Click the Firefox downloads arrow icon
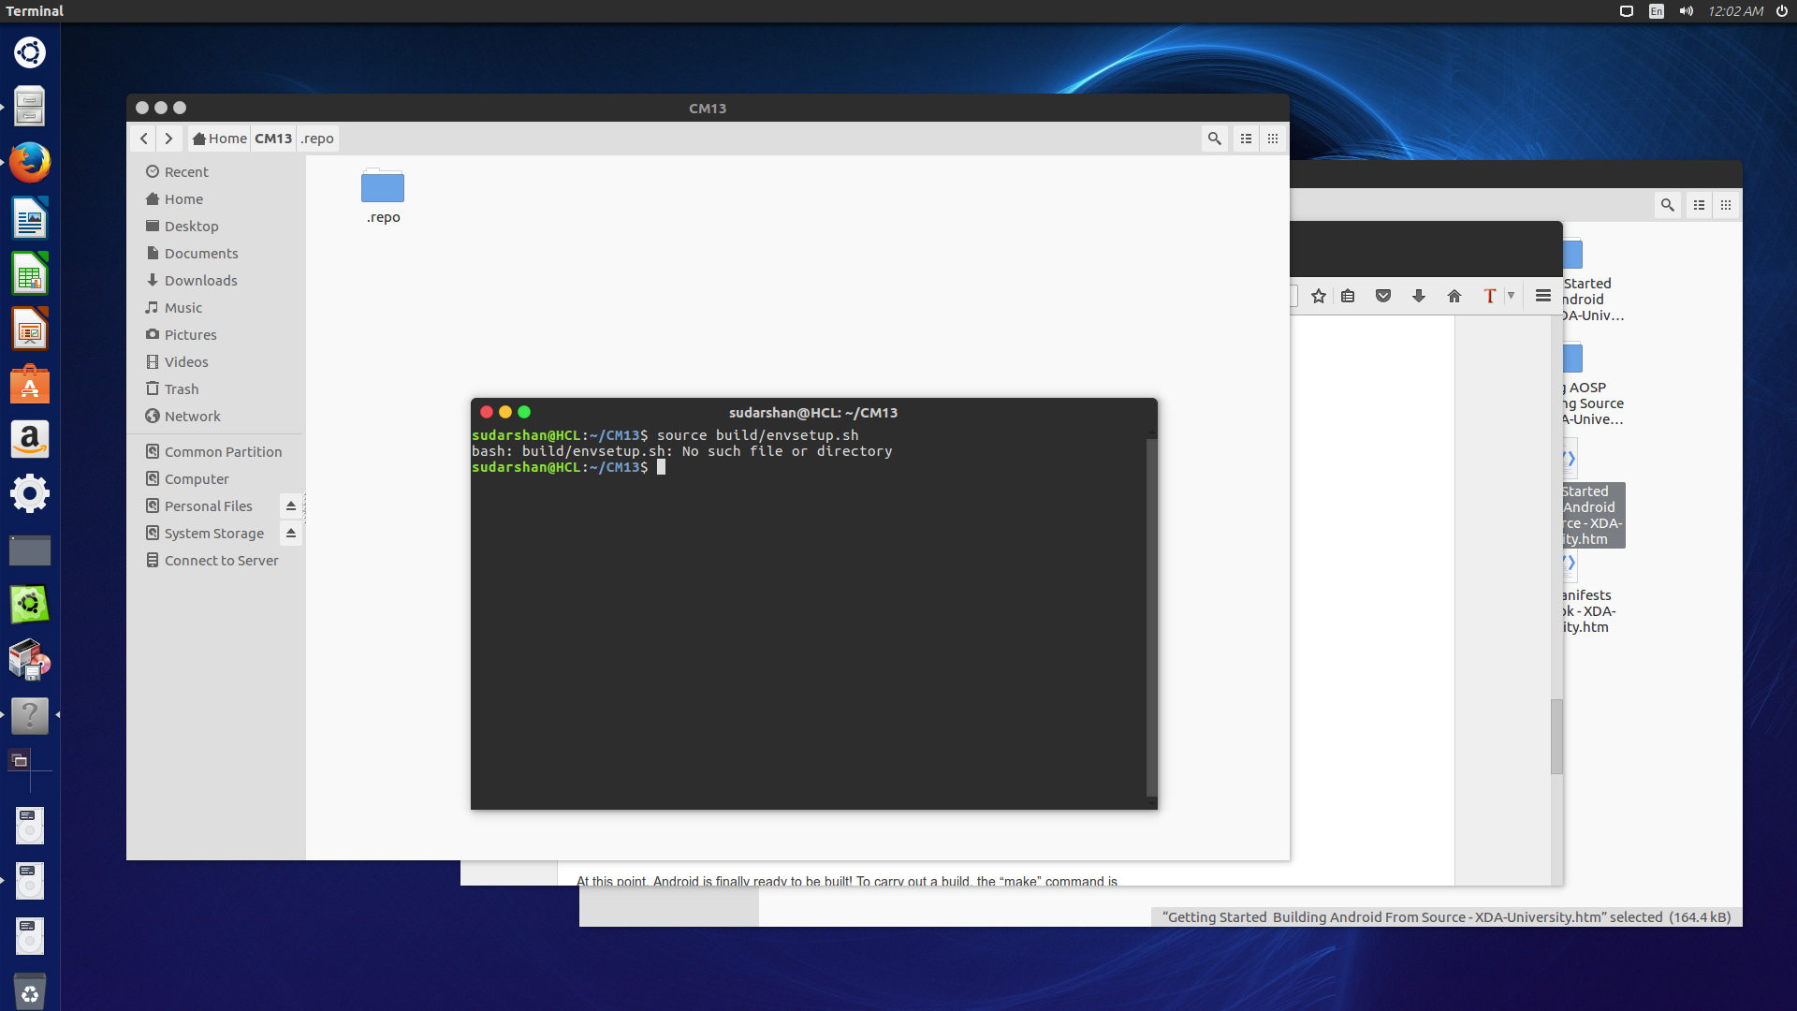 [x=1419, y=296]
